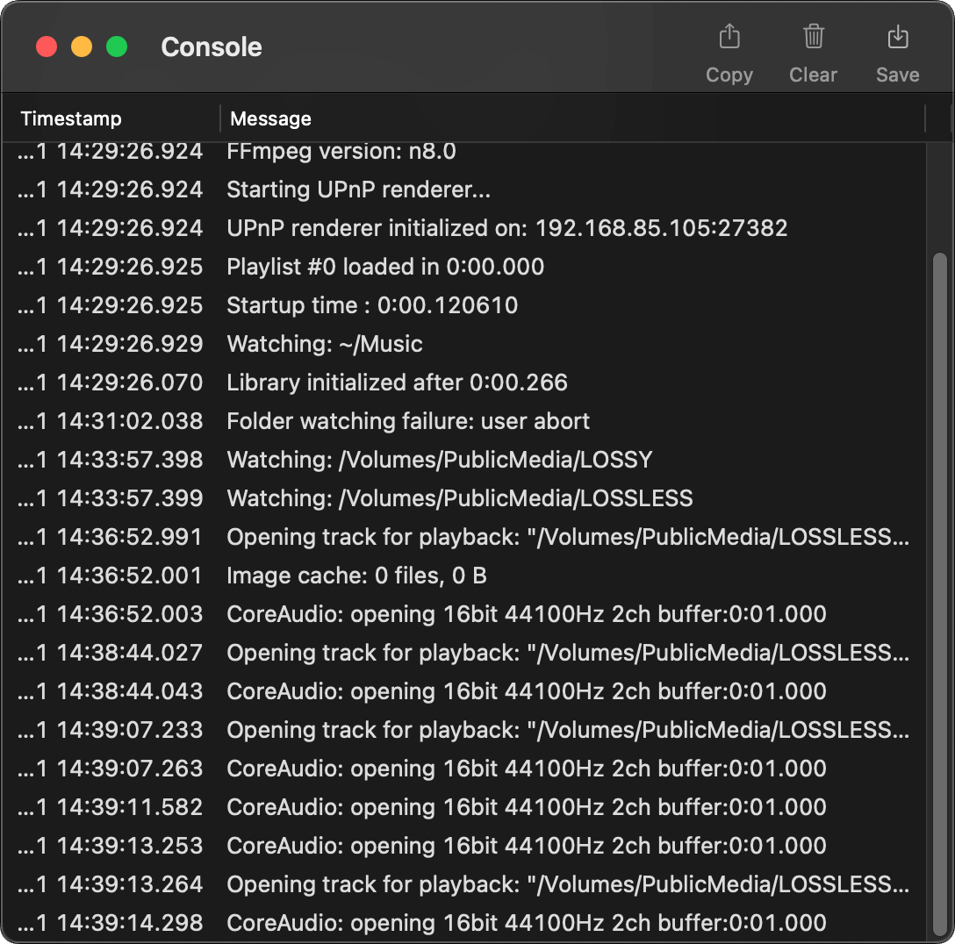Viewport: 955px width, 944px height.
Task: Select the "Starting UPnP renderer..." log row
Action: [x=358, y=190]
